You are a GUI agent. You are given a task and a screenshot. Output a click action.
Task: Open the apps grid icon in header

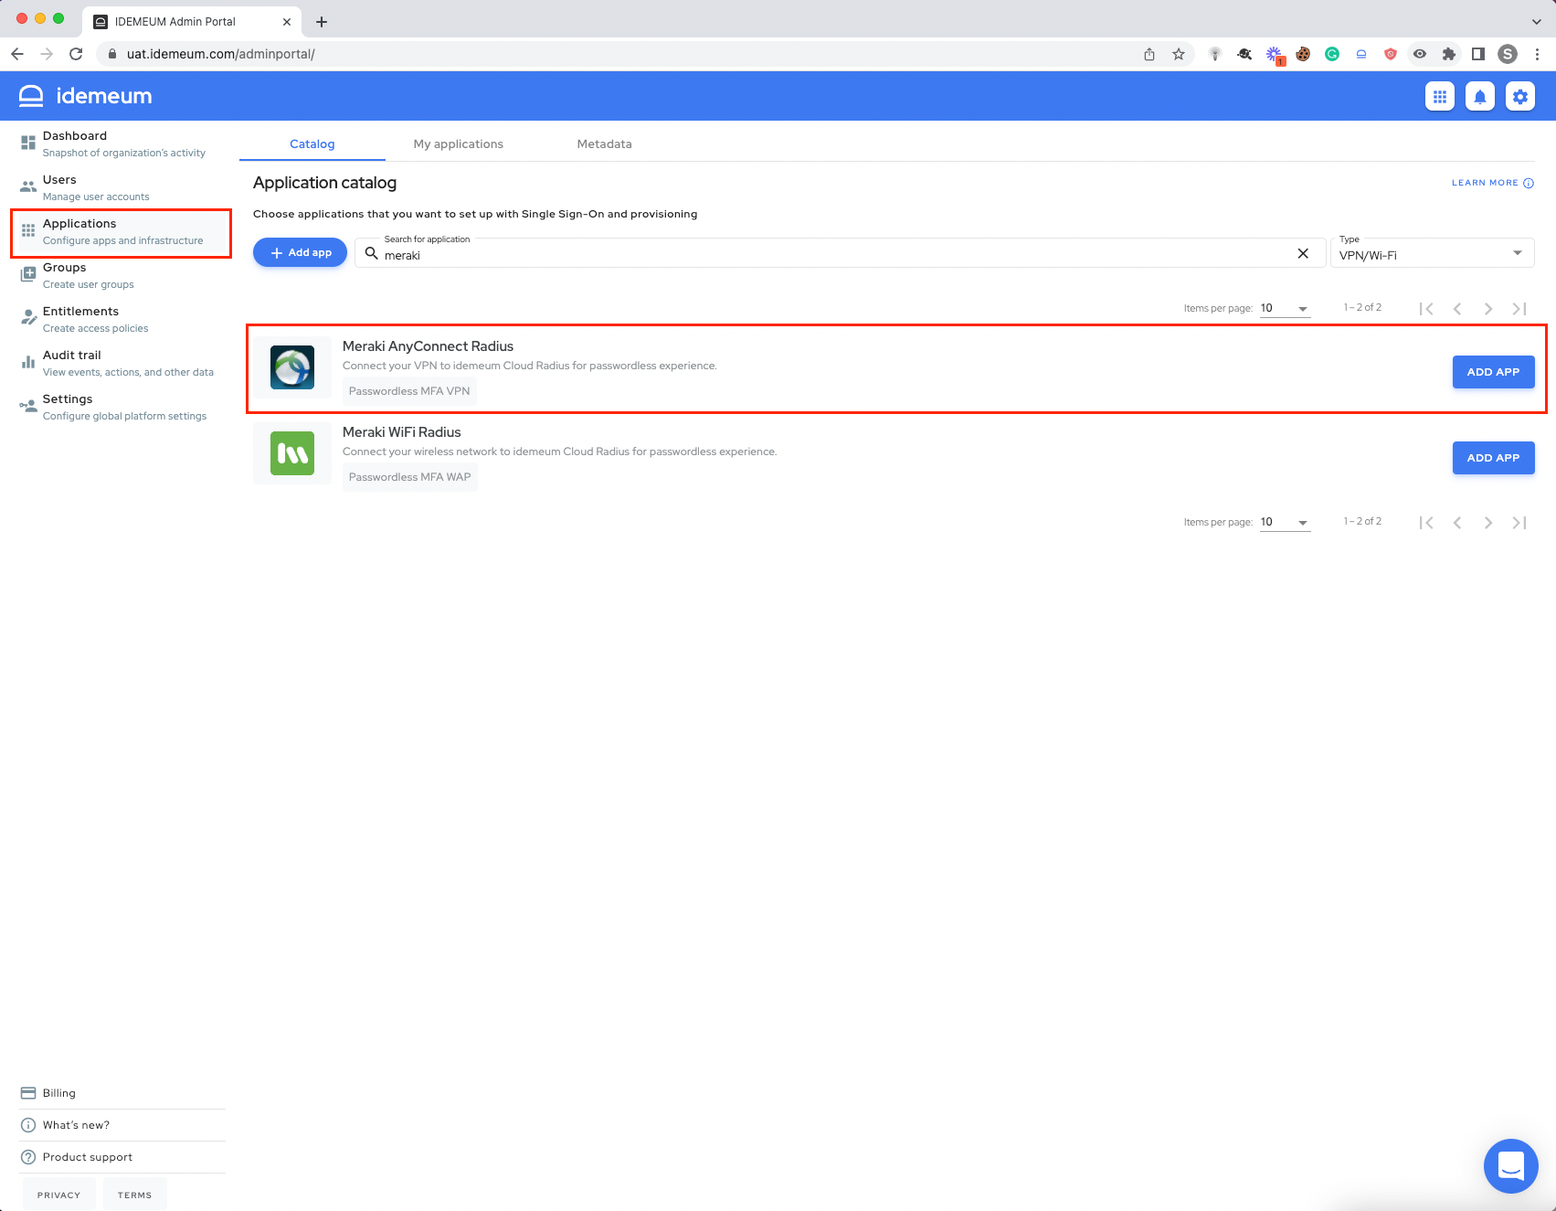click(x=1440, y=96)
